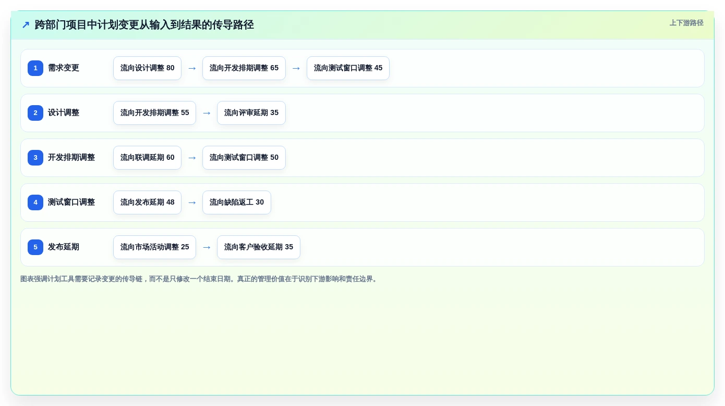Open the 流向开发排期调整 65 chip
Viewport: 725px width, 406px height.
244,68
